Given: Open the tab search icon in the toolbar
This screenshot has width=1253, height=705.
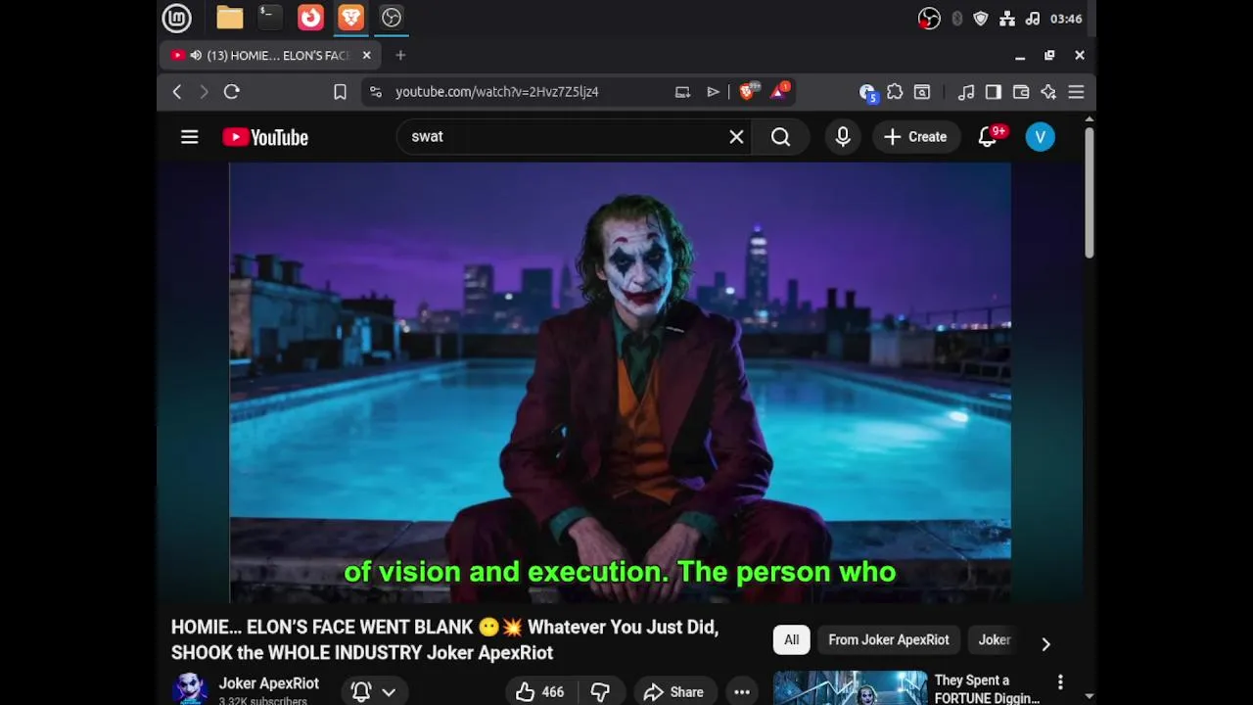Looking at the screenshot, I should [x=922, y=92].
